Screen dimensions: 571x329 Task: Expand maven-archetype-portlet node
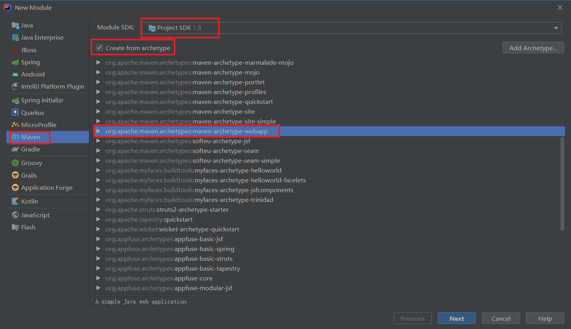point(98,82)
